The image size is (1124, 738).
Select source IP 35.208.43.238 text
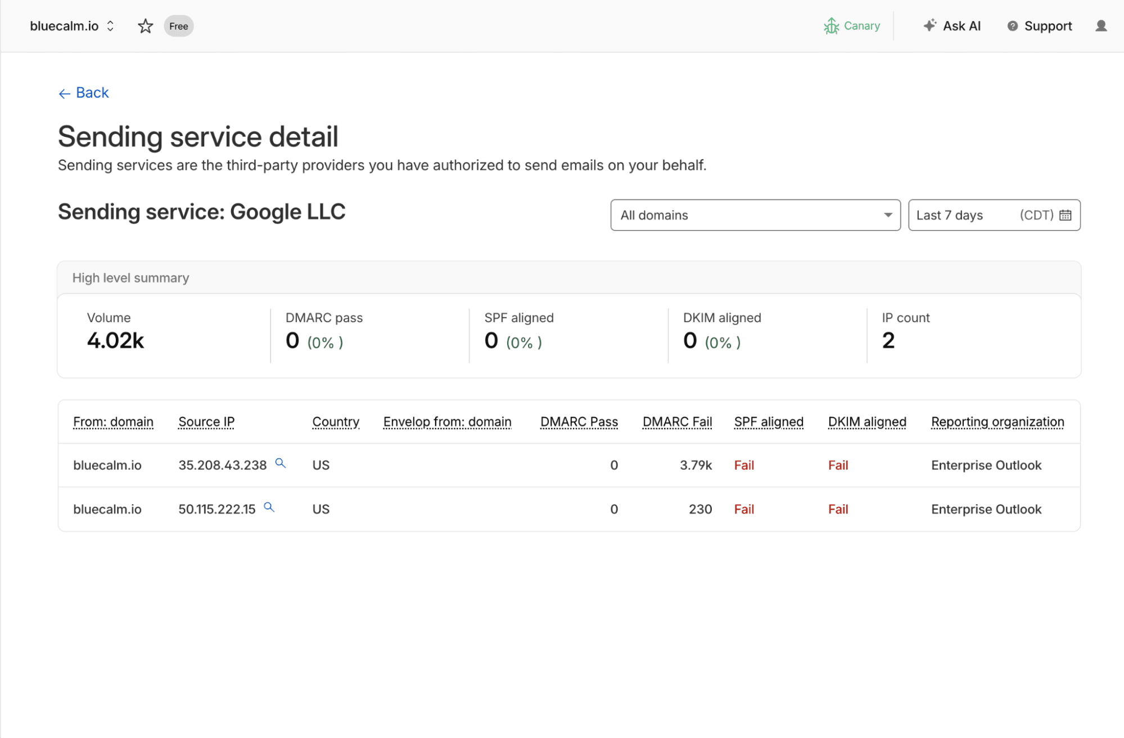click(x=222, y=465)
